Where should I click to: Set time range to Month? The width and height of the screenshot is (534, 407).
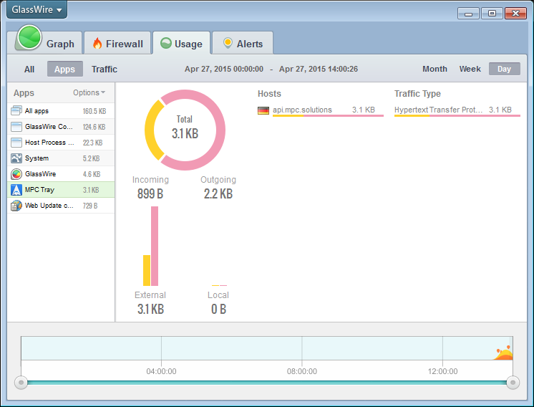point(435,69)
